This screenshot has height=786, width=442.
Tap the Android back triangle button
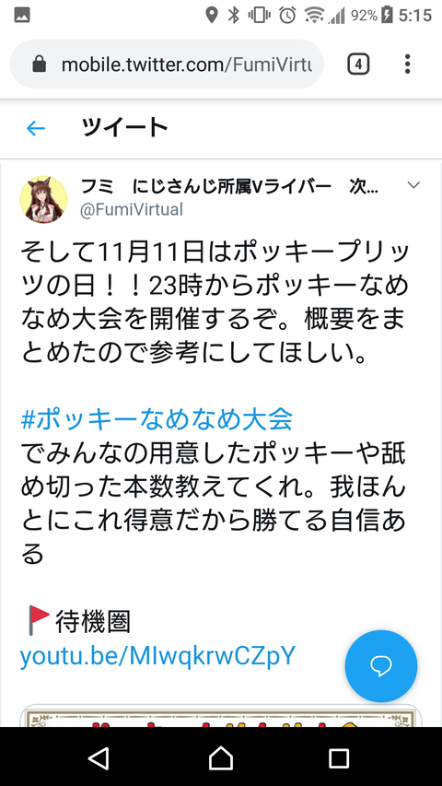coord(99,758)
